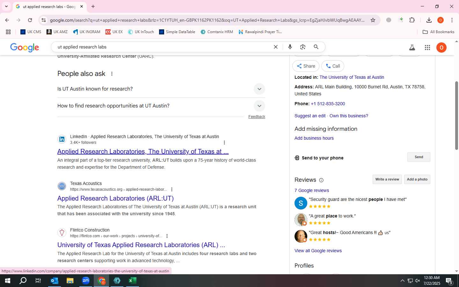This screenshot has height=287, width=459.
Task: Open the Google apps grid icon
Action: (x=427, y=48)
